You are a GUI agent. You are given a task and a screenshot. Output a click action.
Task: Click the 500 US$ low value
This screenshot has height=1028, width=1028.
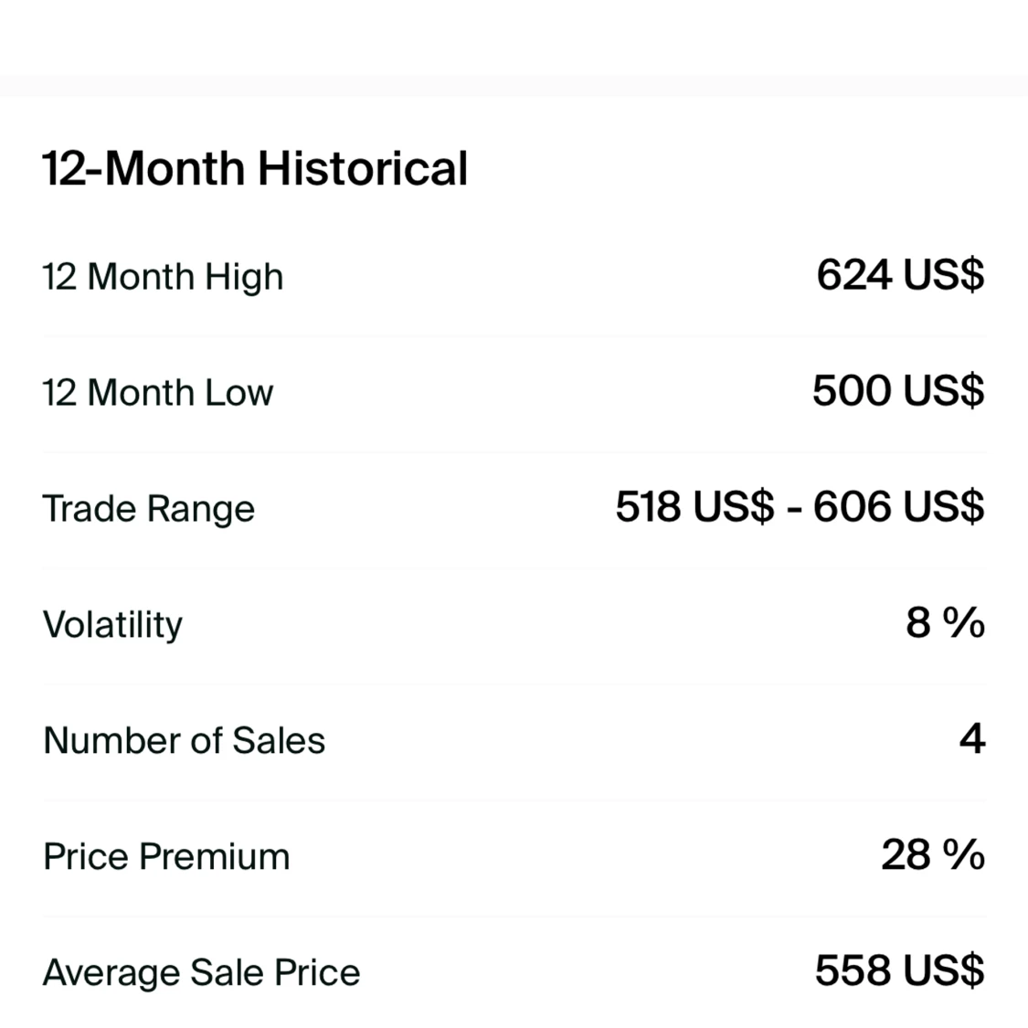pyautogui.click(x=898, y=390)
